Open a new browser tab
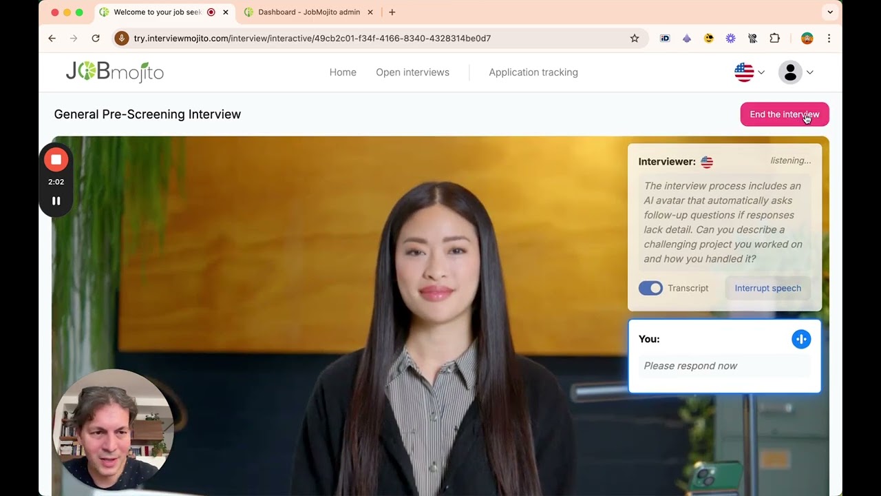 click(392, 12)
